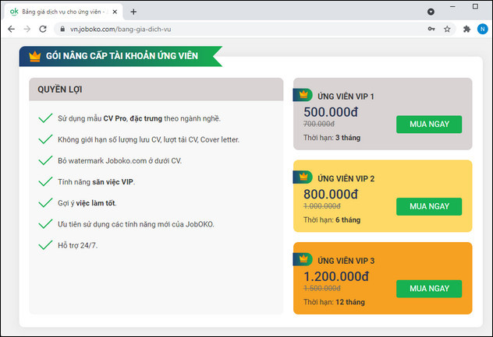Viewport: 493px width, 337px height.
Task: Click the struck-through 700.000đ price
Action: [319, 124]
